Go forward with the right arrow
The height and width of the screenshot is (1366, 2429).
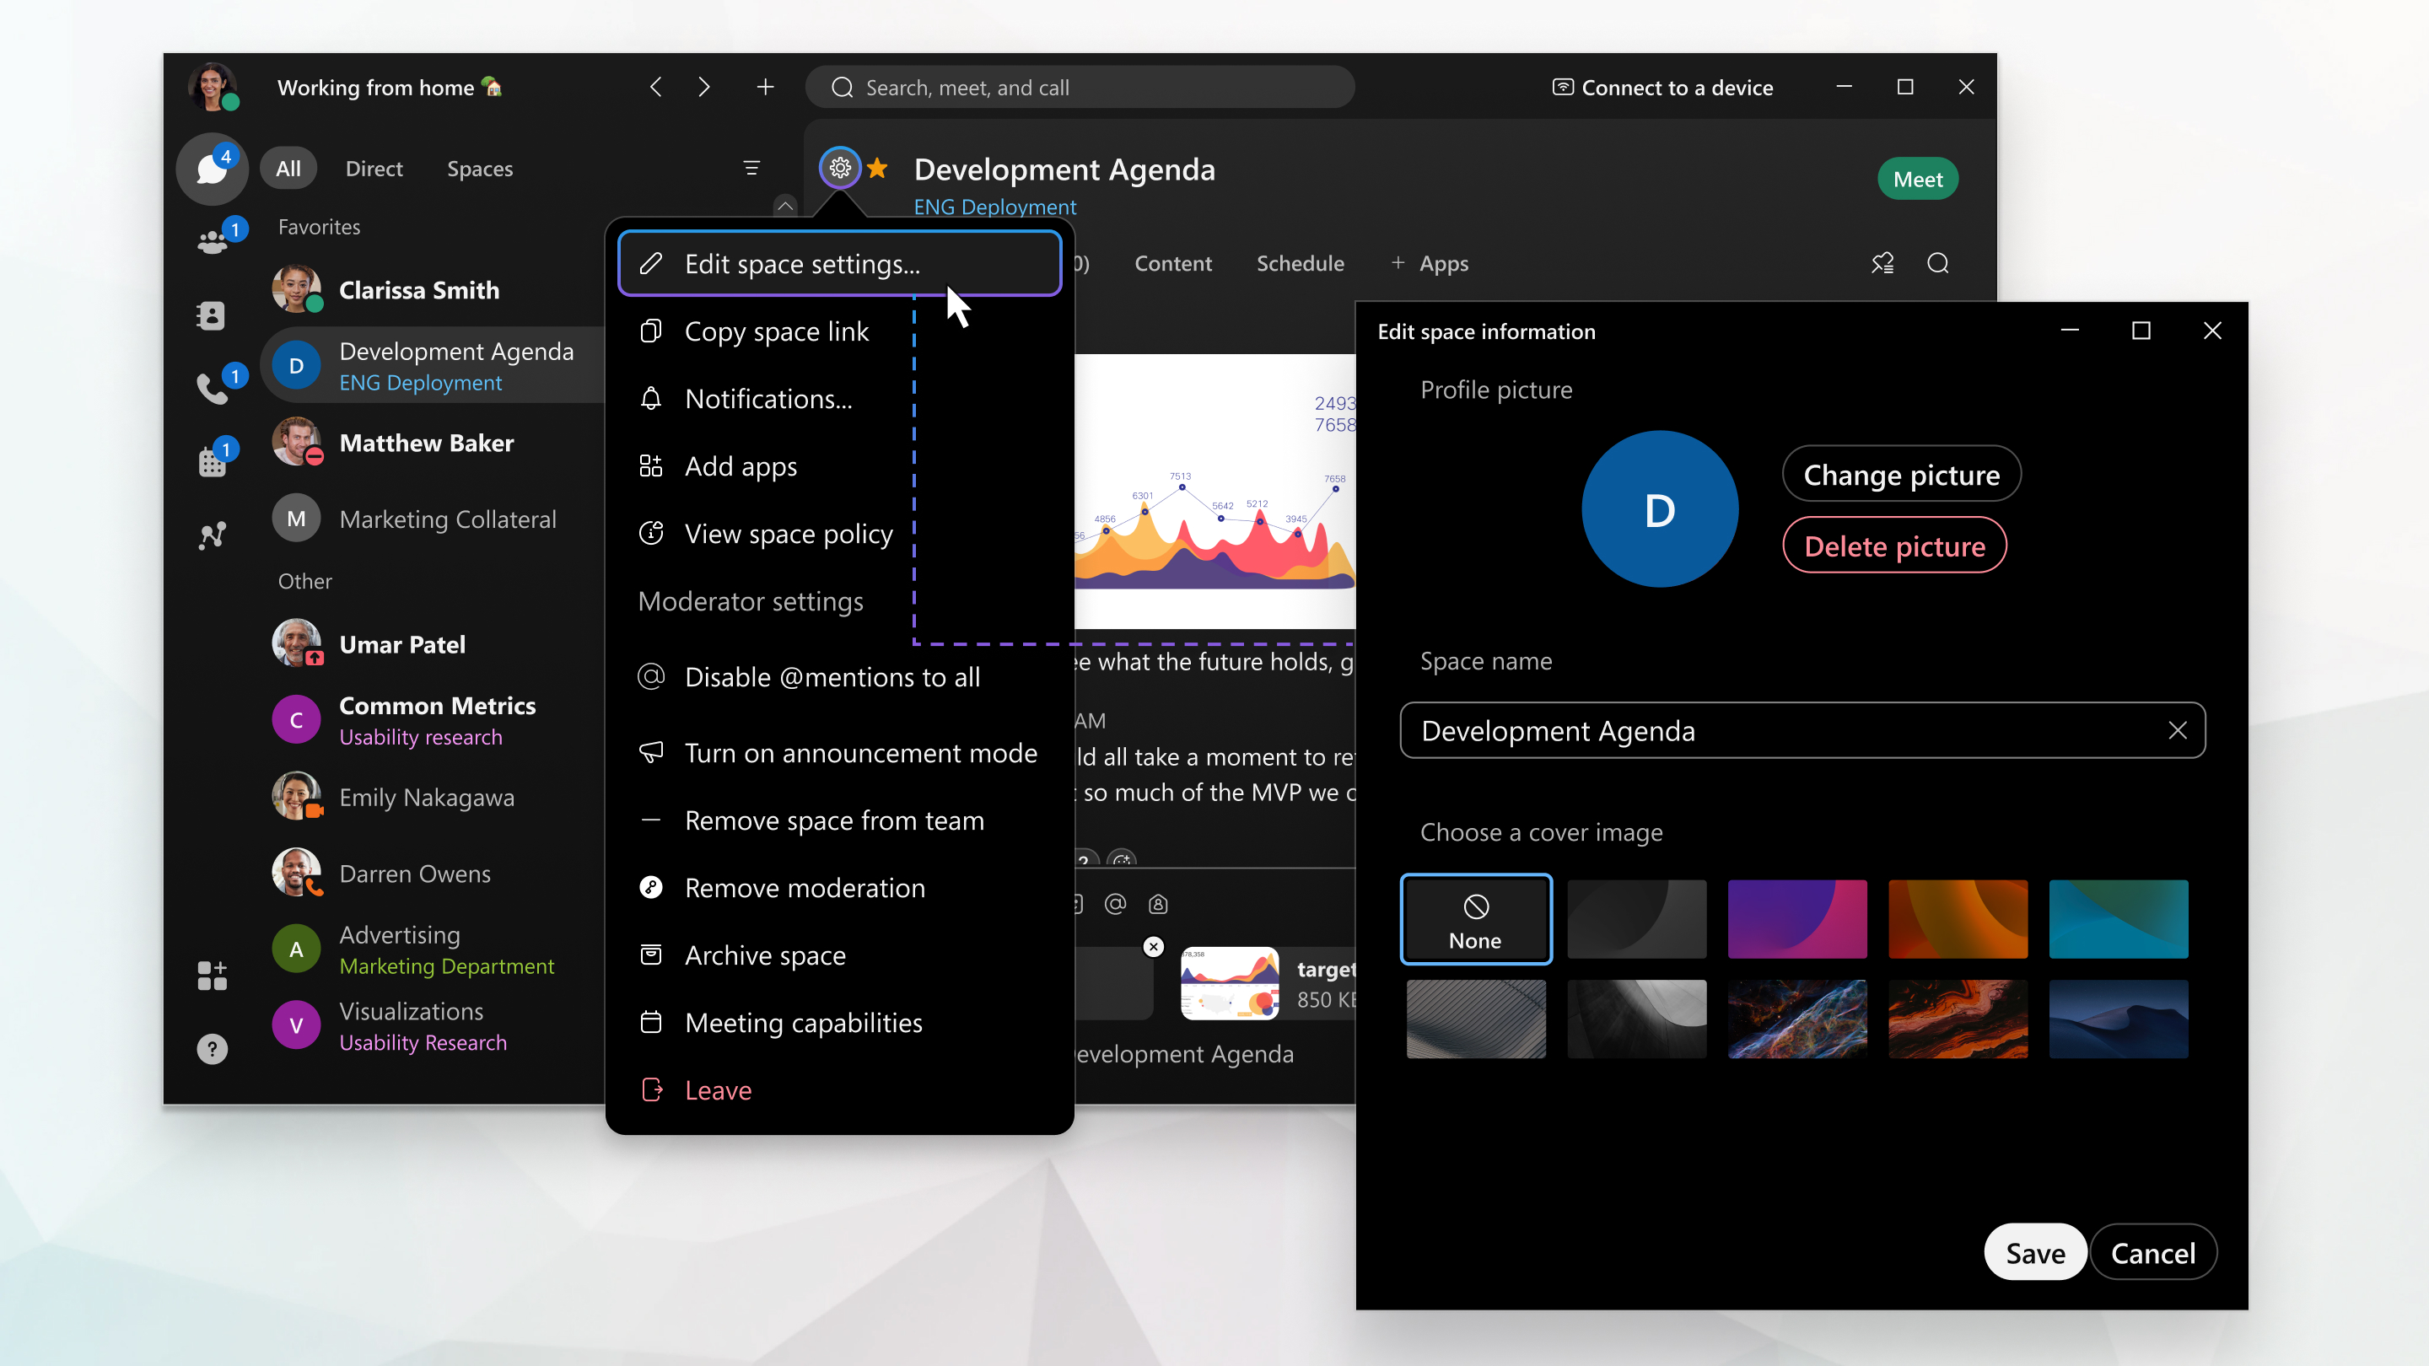click(703, 87)
